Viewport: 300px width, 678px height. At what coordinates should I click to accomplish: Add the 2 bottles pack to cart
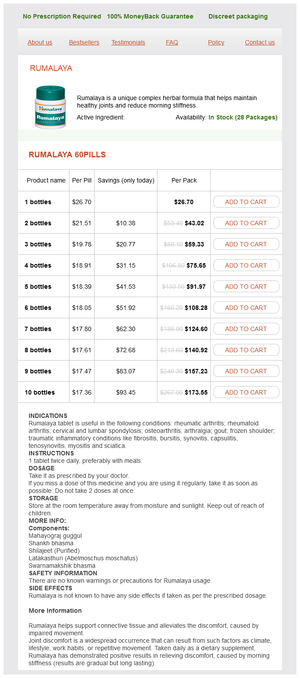point(246,223)
